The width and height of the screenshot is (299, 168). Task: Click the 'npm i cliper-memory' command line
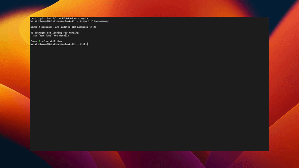(x=70, y=21)
